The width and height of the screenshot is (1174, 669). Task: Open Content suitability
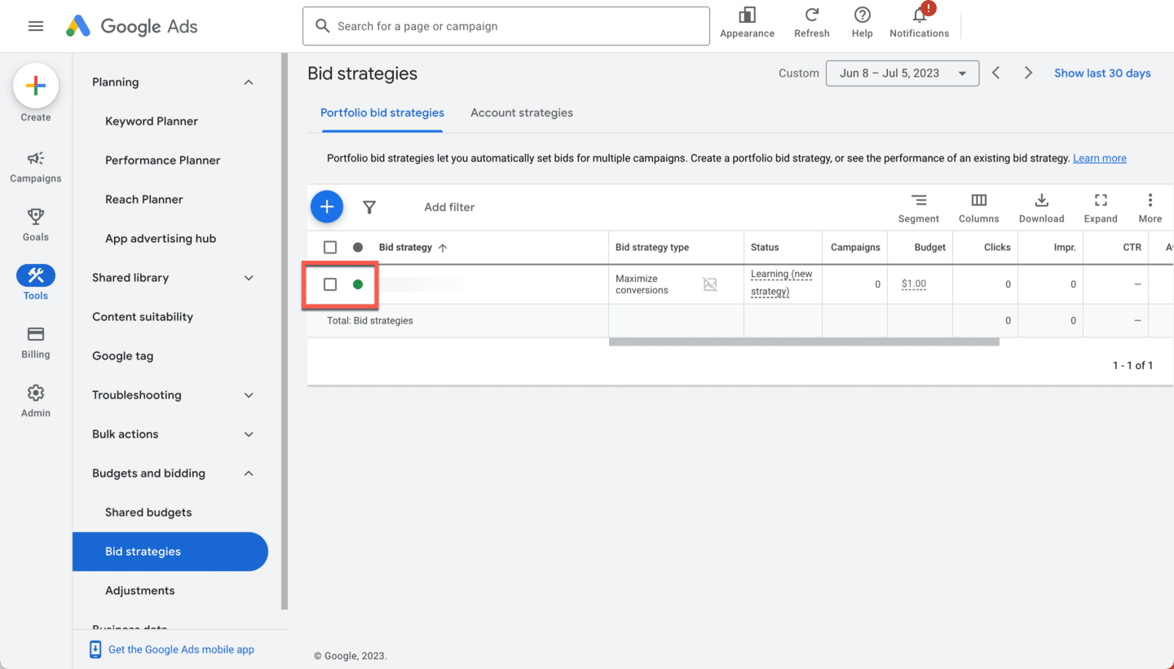tap(143, 317)
